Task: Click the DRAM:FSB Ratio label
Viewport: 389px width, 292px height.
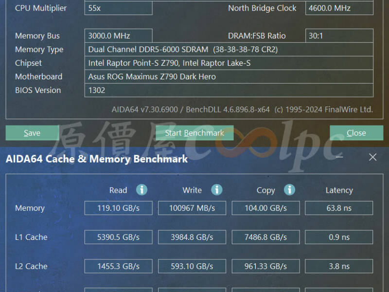Action: tap(257, 36)
